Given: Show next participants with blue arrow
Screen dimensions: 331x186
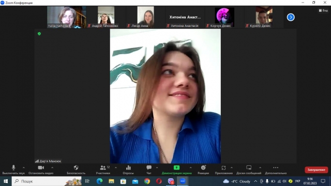Looking at the screenshot, I should click(291, 17).
